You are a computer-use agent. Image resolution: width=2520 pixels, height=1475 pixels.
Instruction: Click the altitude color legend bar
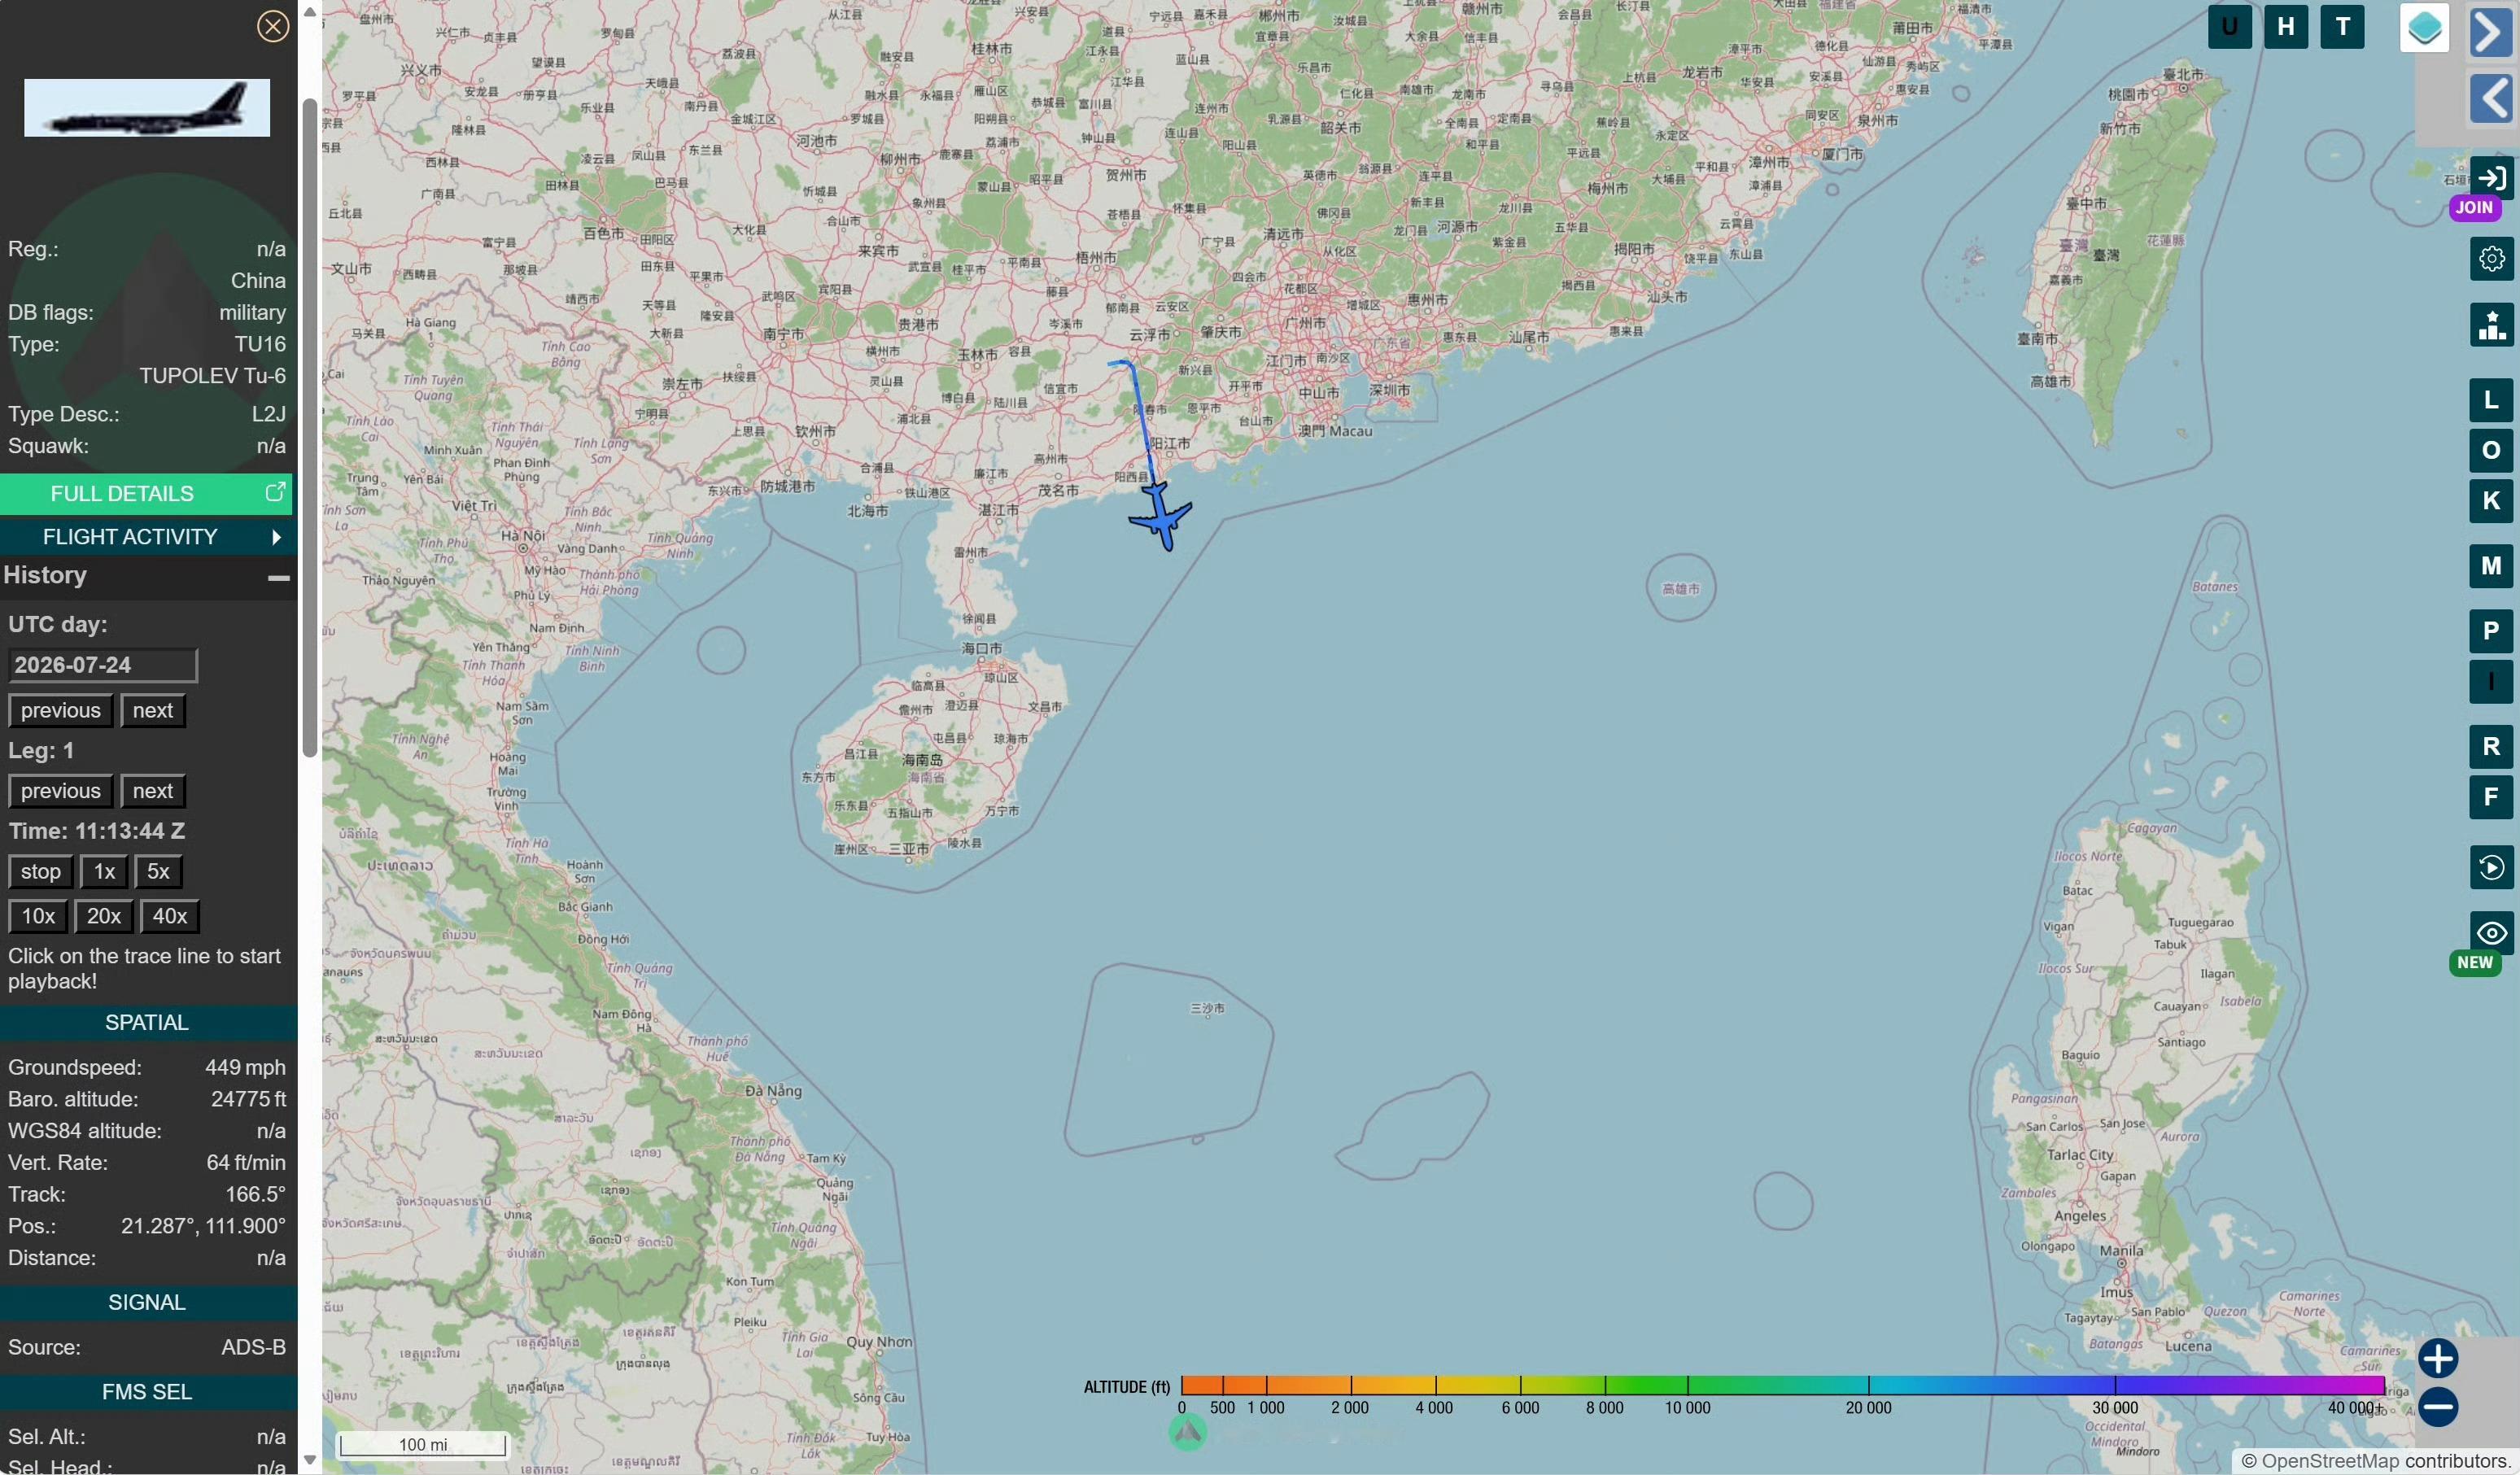click(x=1782, y=1385)
